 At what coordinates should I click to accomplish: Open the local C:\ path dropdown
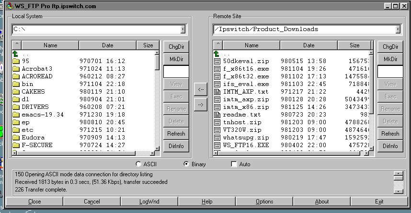click(183, 29)
